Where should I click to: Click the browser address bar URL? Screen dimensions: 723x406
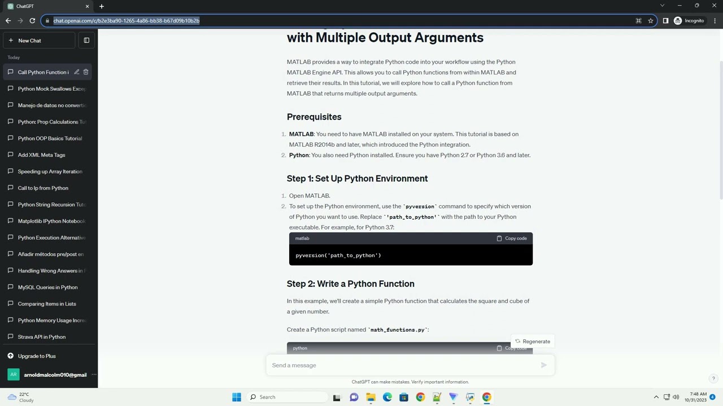[x=127, y=21]
